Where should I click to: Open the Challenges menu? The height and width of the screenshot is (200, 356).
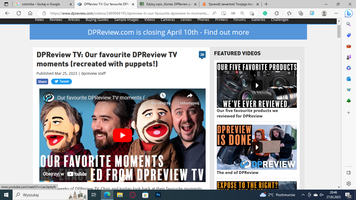click(x=280, y=20)
